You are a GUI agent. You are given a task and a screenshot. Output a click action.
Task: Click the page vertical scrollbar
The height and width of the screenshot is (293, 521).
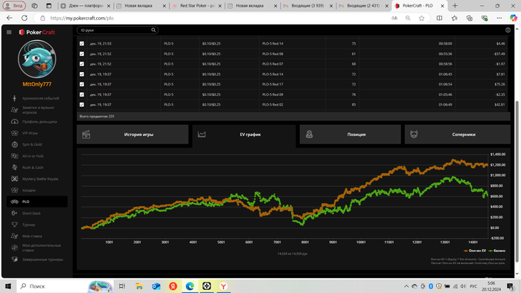pyautogui.click(x=517, y=181)
